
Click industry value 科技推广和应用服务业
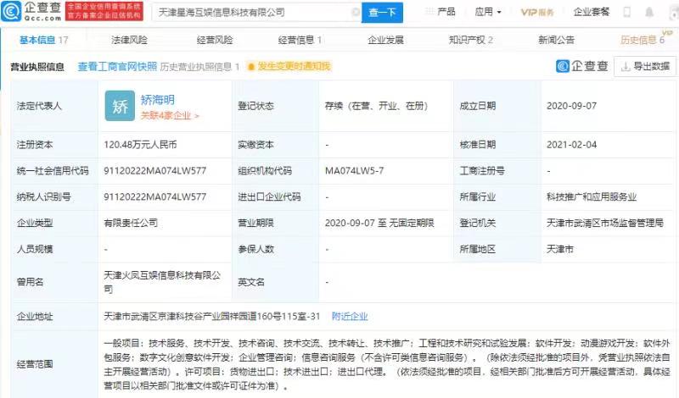[592, 197]
